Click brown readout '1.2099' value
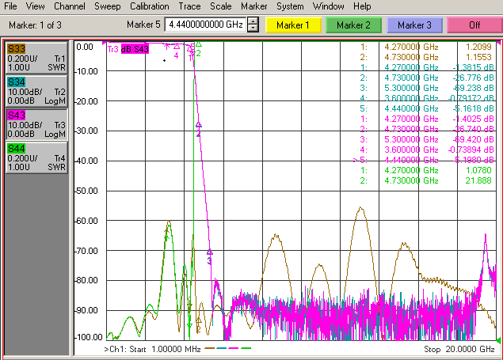 (x=478, y=47)
